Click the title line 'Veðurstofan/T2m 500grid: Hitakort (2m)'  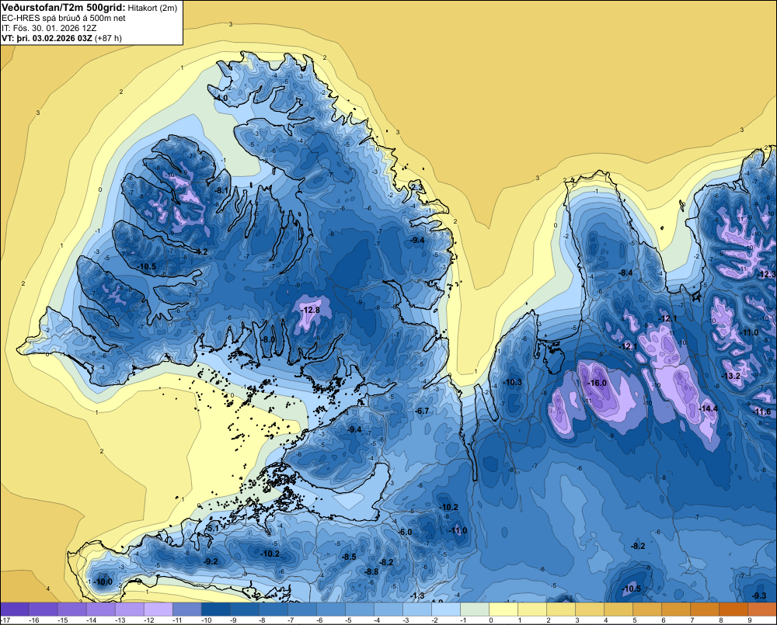(x=89, y=8)
